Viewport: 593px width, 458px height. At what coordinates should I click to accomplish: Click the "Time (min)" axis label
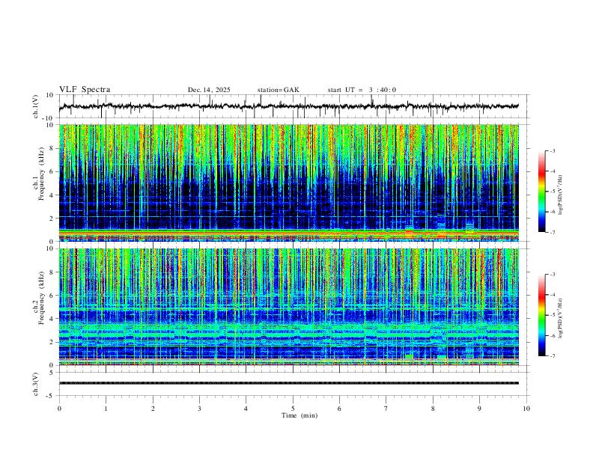[x=299, y=415]
